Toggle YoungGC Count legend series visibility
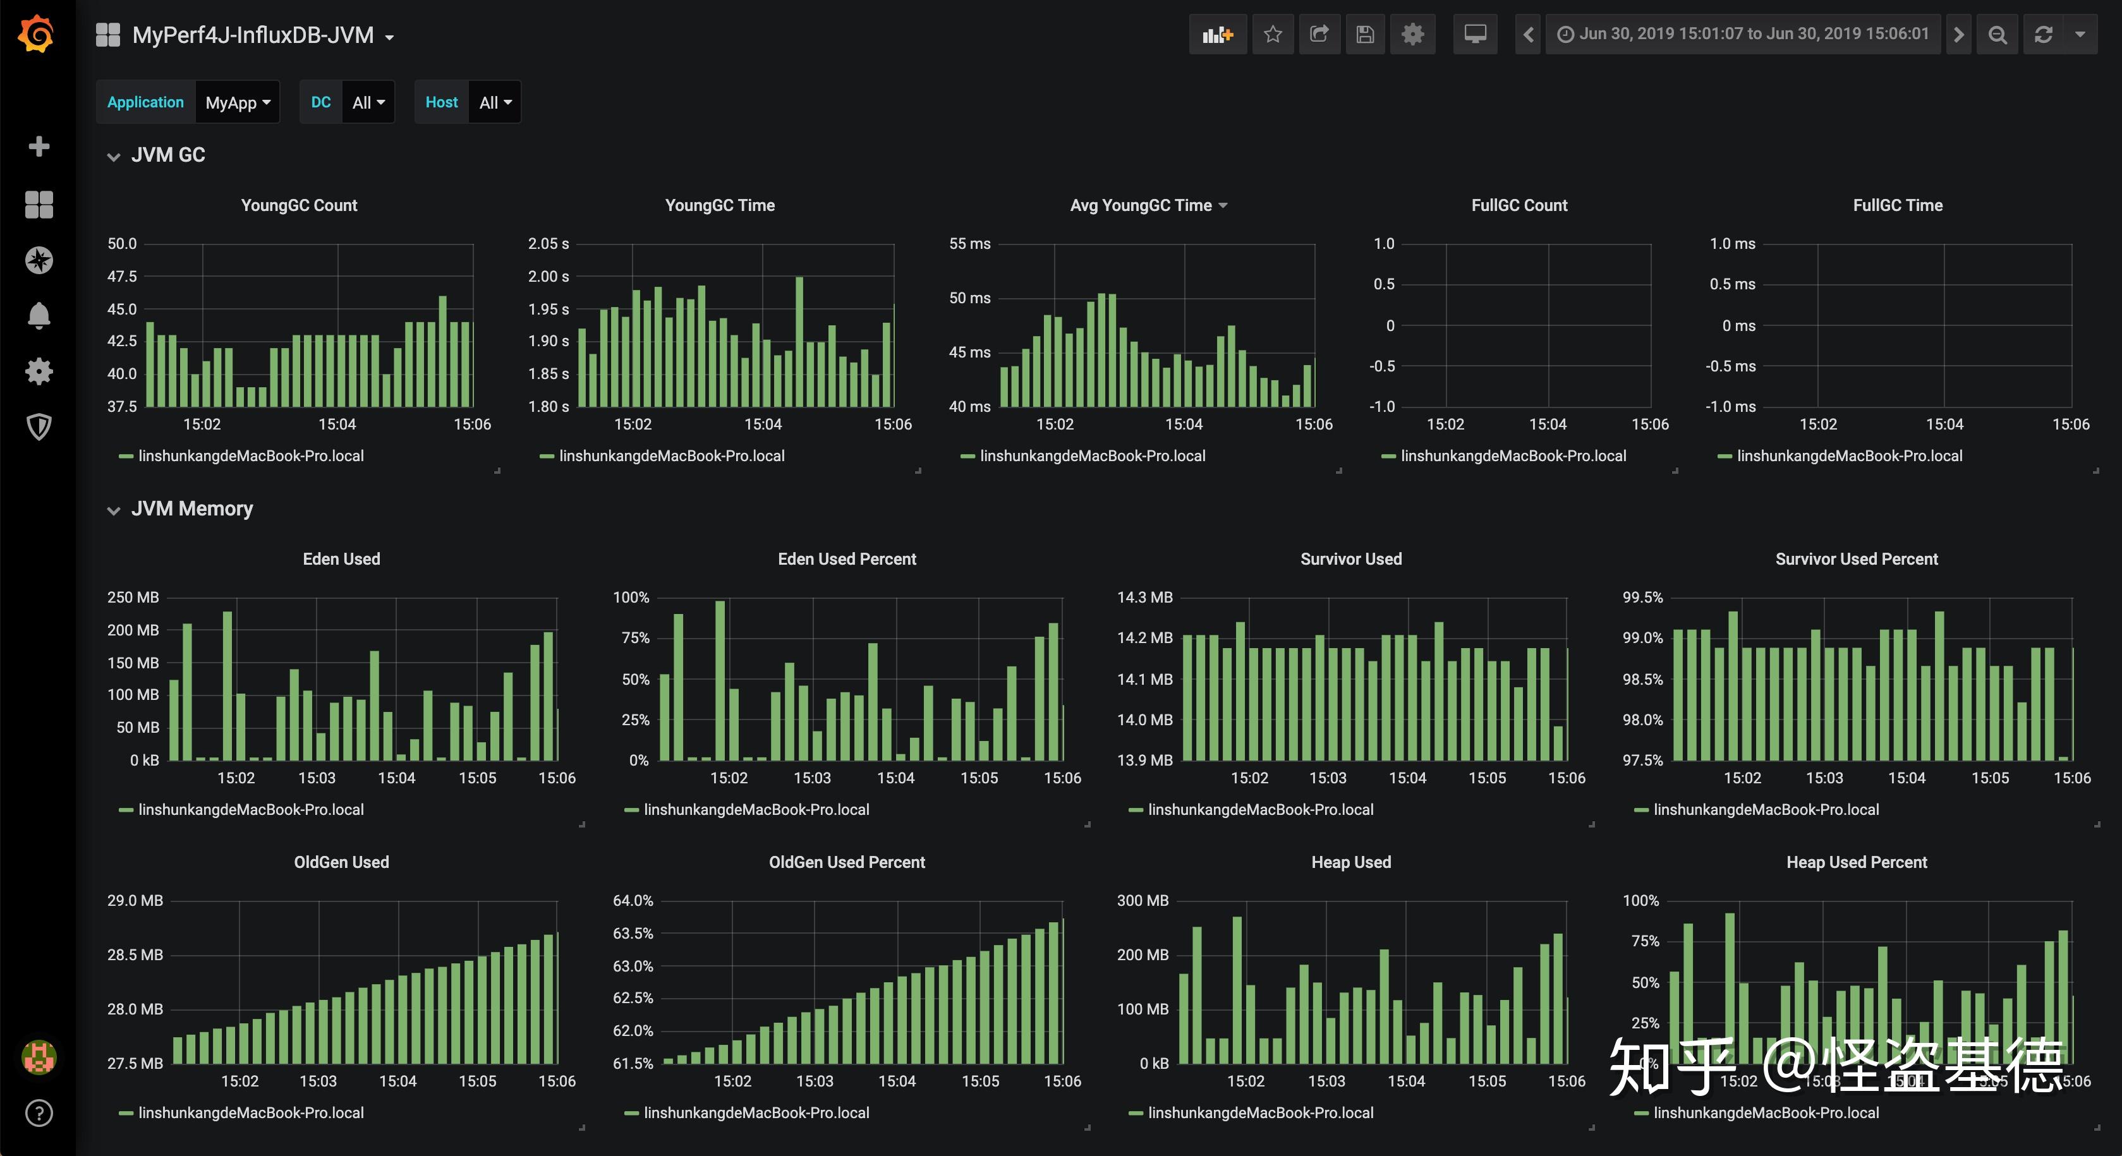Viewport: 2122px width, 1156px height. tap(250, 456)
